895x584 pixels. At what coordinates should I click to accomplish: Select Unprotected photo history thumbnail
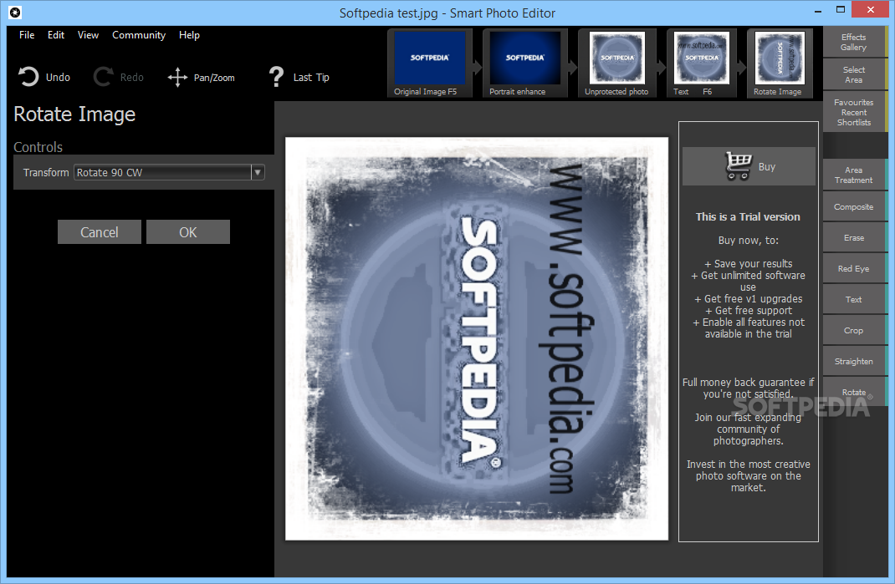(617, 63)
